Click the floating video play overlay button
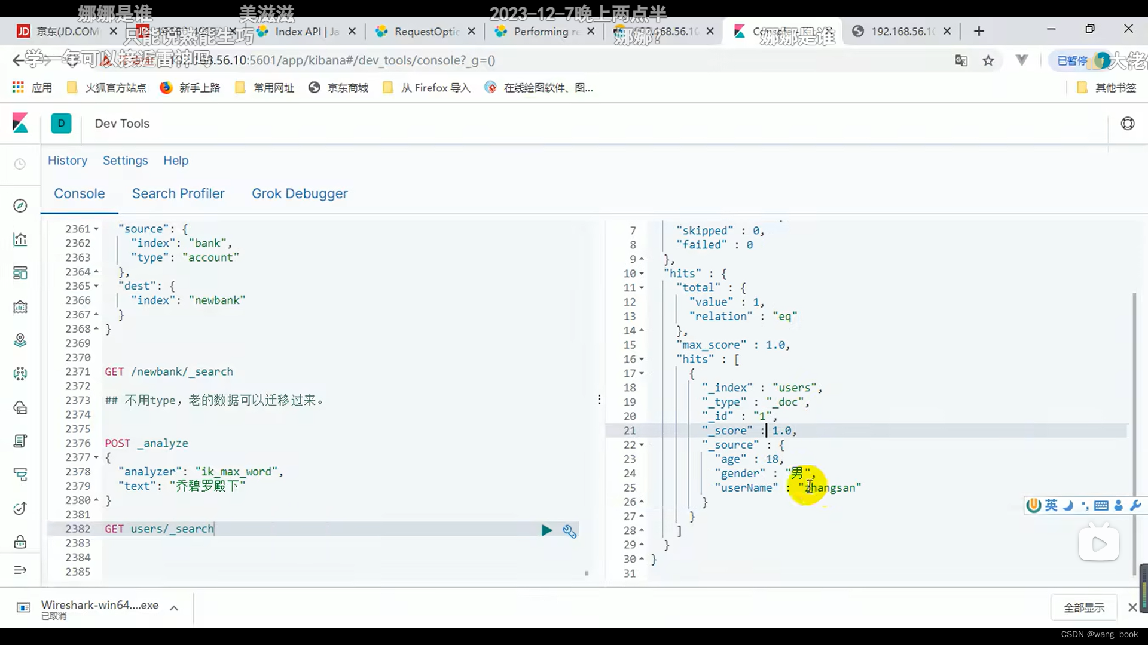The image size is (1148, 645). tap(1099, 544)
